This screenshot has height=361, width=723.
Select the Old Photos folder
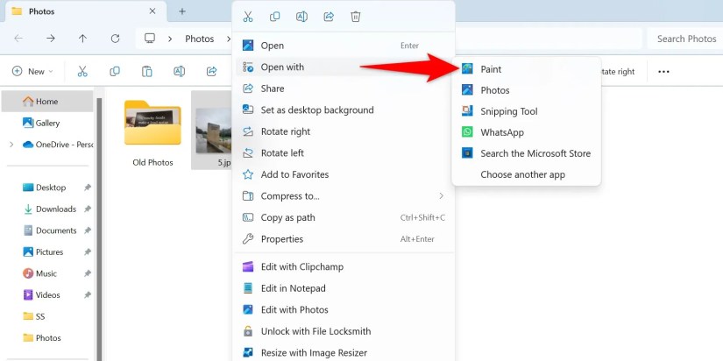[x=152, y=132]
